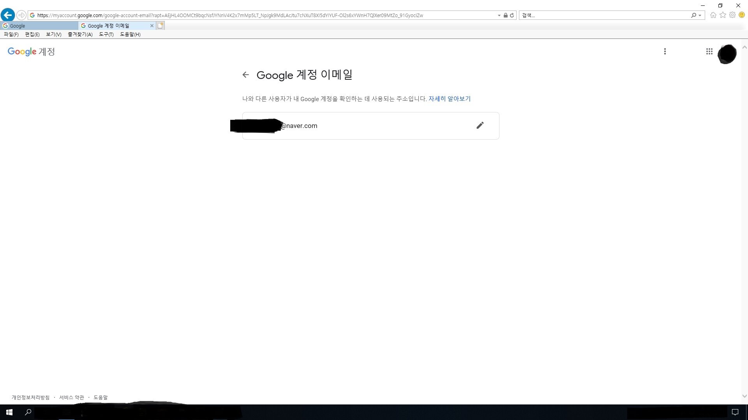This screenshot has width=748, height=420.
Task: Open the Favorites star icon
Action: coord(723,15)
